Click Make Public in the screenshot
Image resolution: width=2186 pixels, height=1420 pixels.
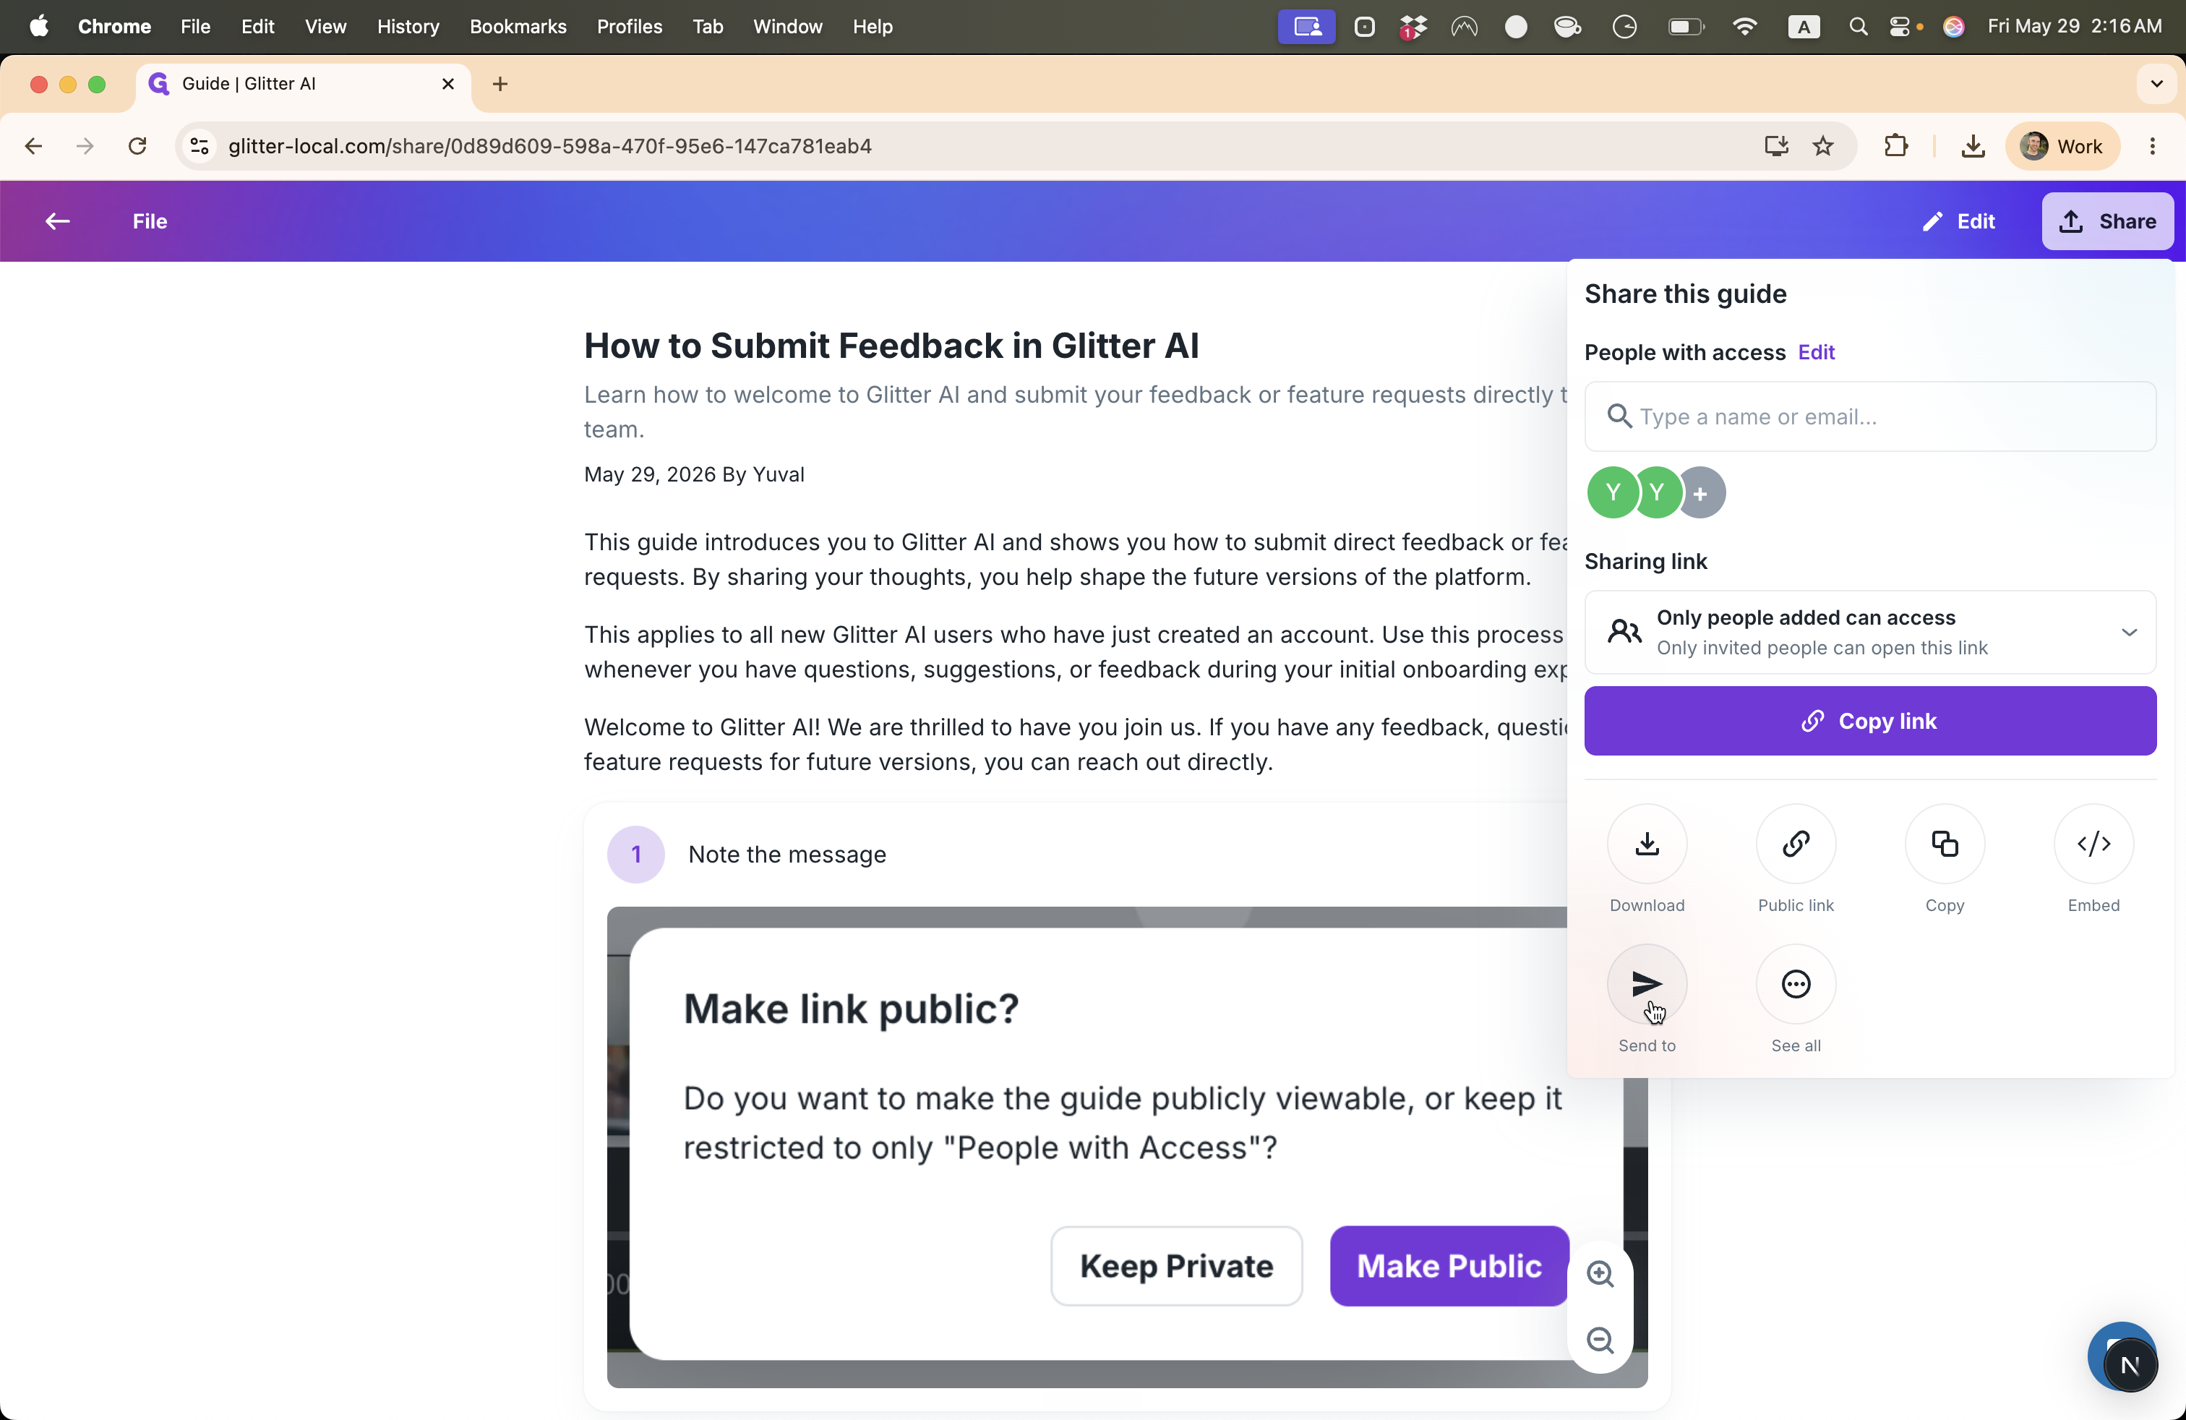click(x=1449, y=1266)
